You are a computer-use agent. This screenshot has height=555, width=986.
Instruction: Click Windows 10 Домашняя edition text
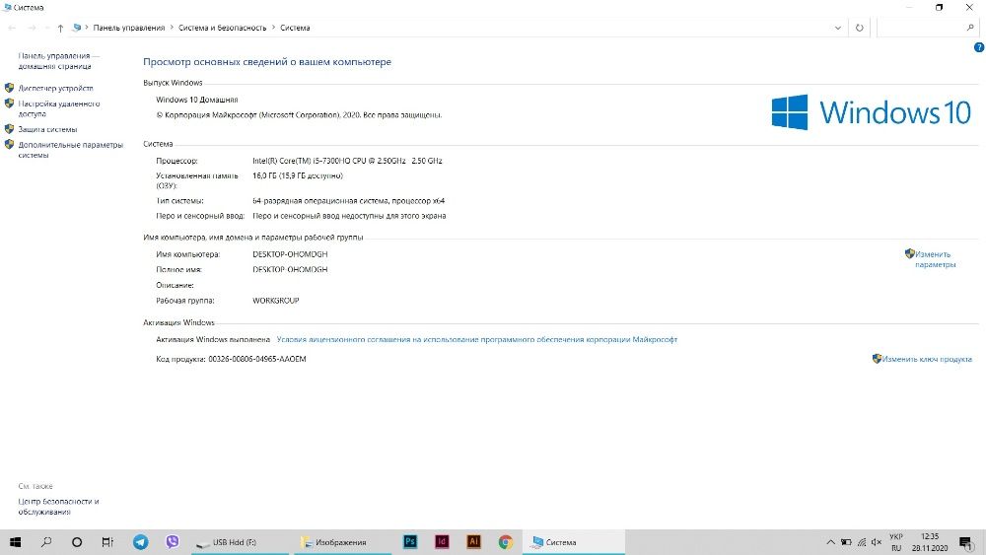197,100
